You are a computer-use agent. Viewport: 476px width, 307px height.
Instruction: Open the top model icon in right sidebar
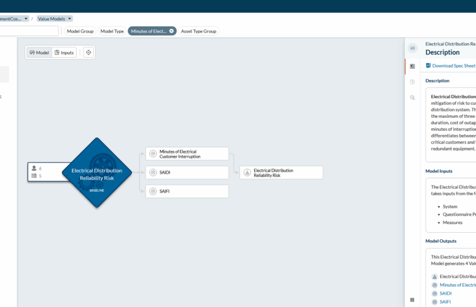click(413, 48)
